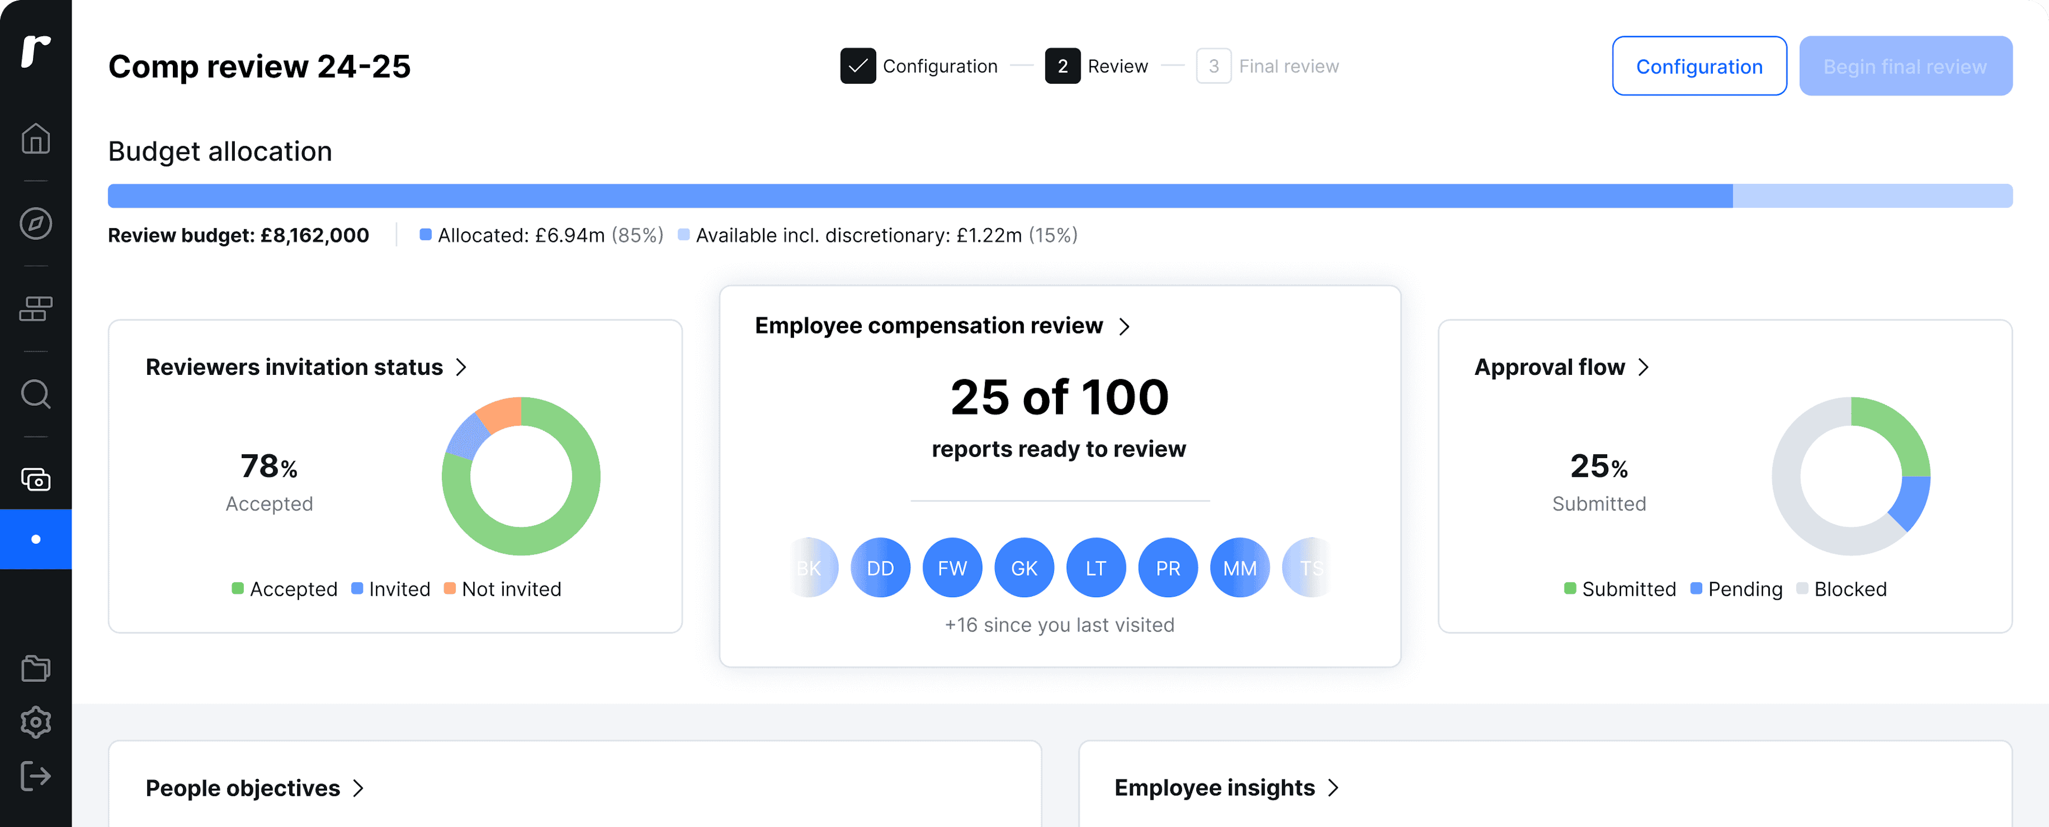Open the settings gear icon
Image resolution: width=2049 pixels, height=827 pixels.
pos(36,722)
